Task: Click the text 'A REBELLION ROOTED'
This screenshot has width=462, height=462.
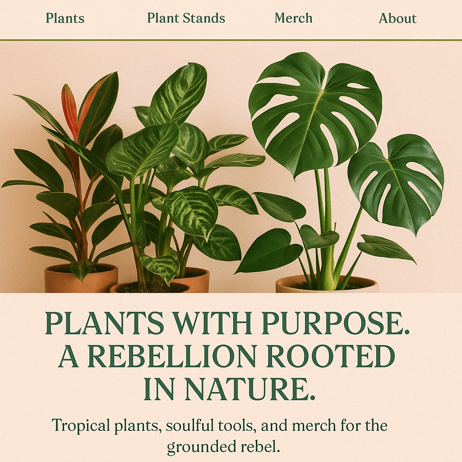Action: [x=226, y=356]
